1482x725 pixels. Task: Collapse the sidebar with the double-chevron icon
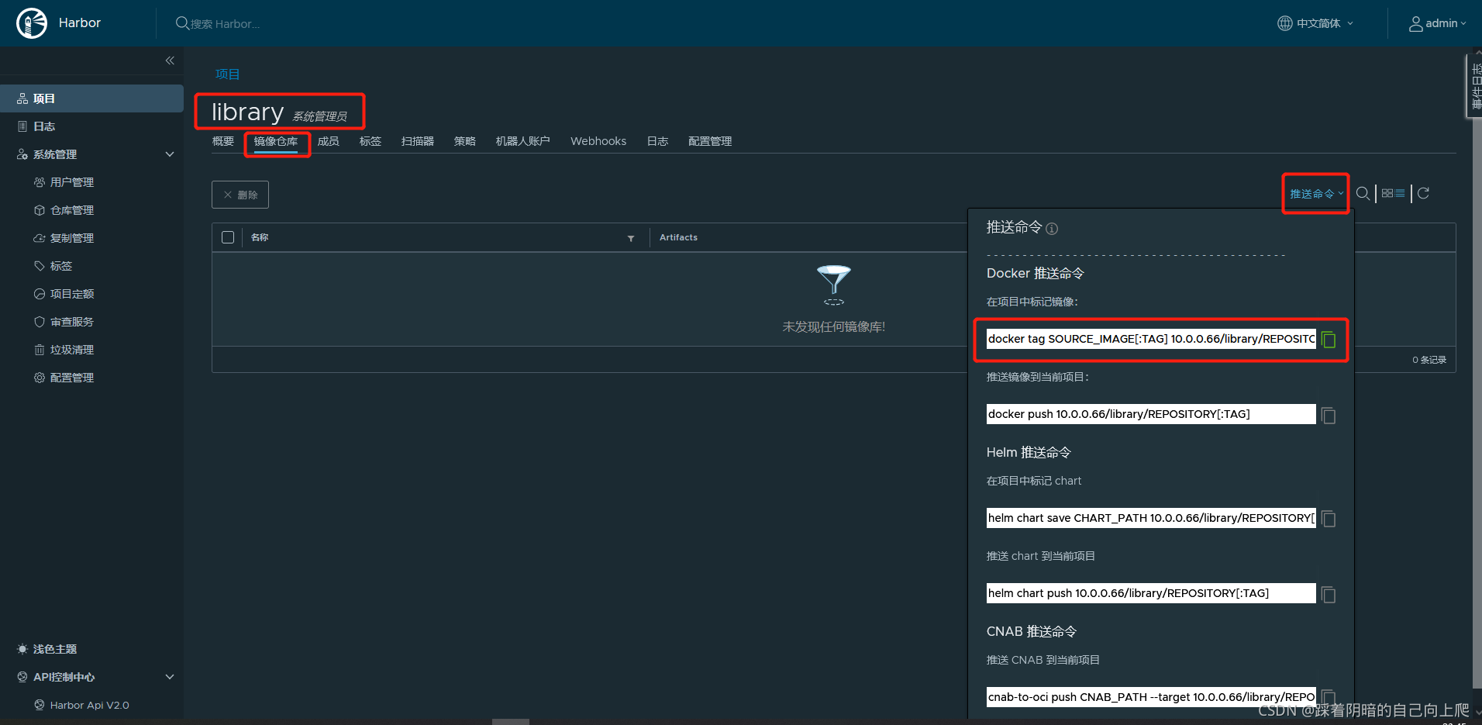(170, 60)
